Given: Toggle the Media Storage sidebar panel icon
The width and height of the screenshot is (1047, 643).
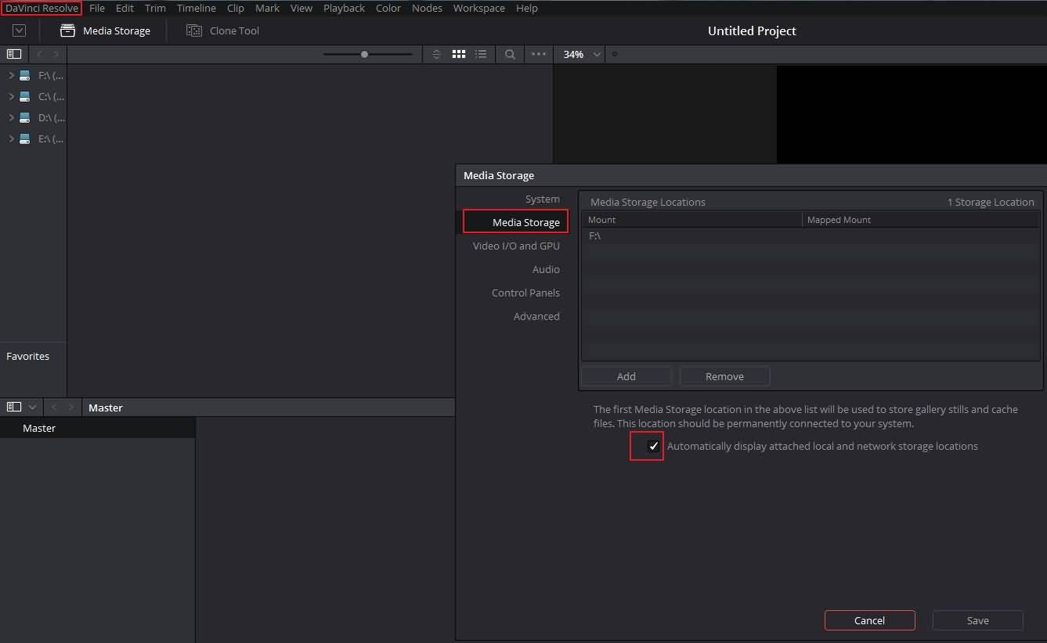Looking at the screenshot, I should pyautogui.click(x=13, y=54).
